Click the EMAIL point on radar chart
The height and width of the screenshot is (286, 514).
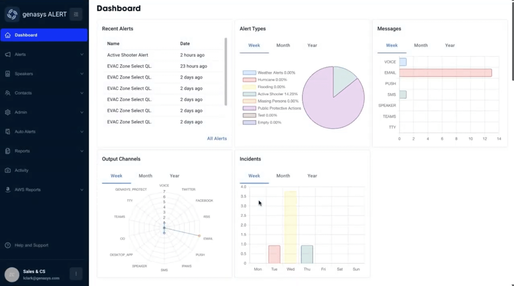coord(199,236)
